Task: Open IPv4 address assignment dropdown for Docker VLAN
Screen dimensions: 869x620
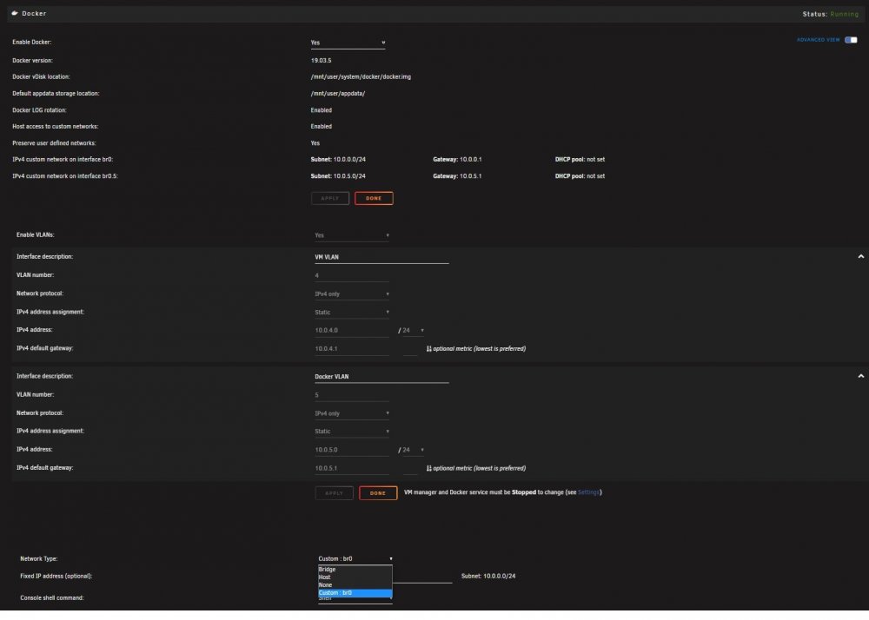Action: [x=352, y=432]
